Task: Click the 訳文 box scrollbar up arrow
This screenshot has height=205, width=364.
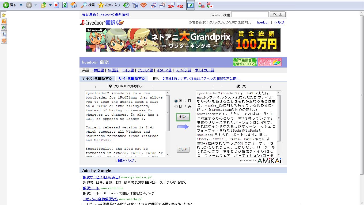Action: [279, 93]
